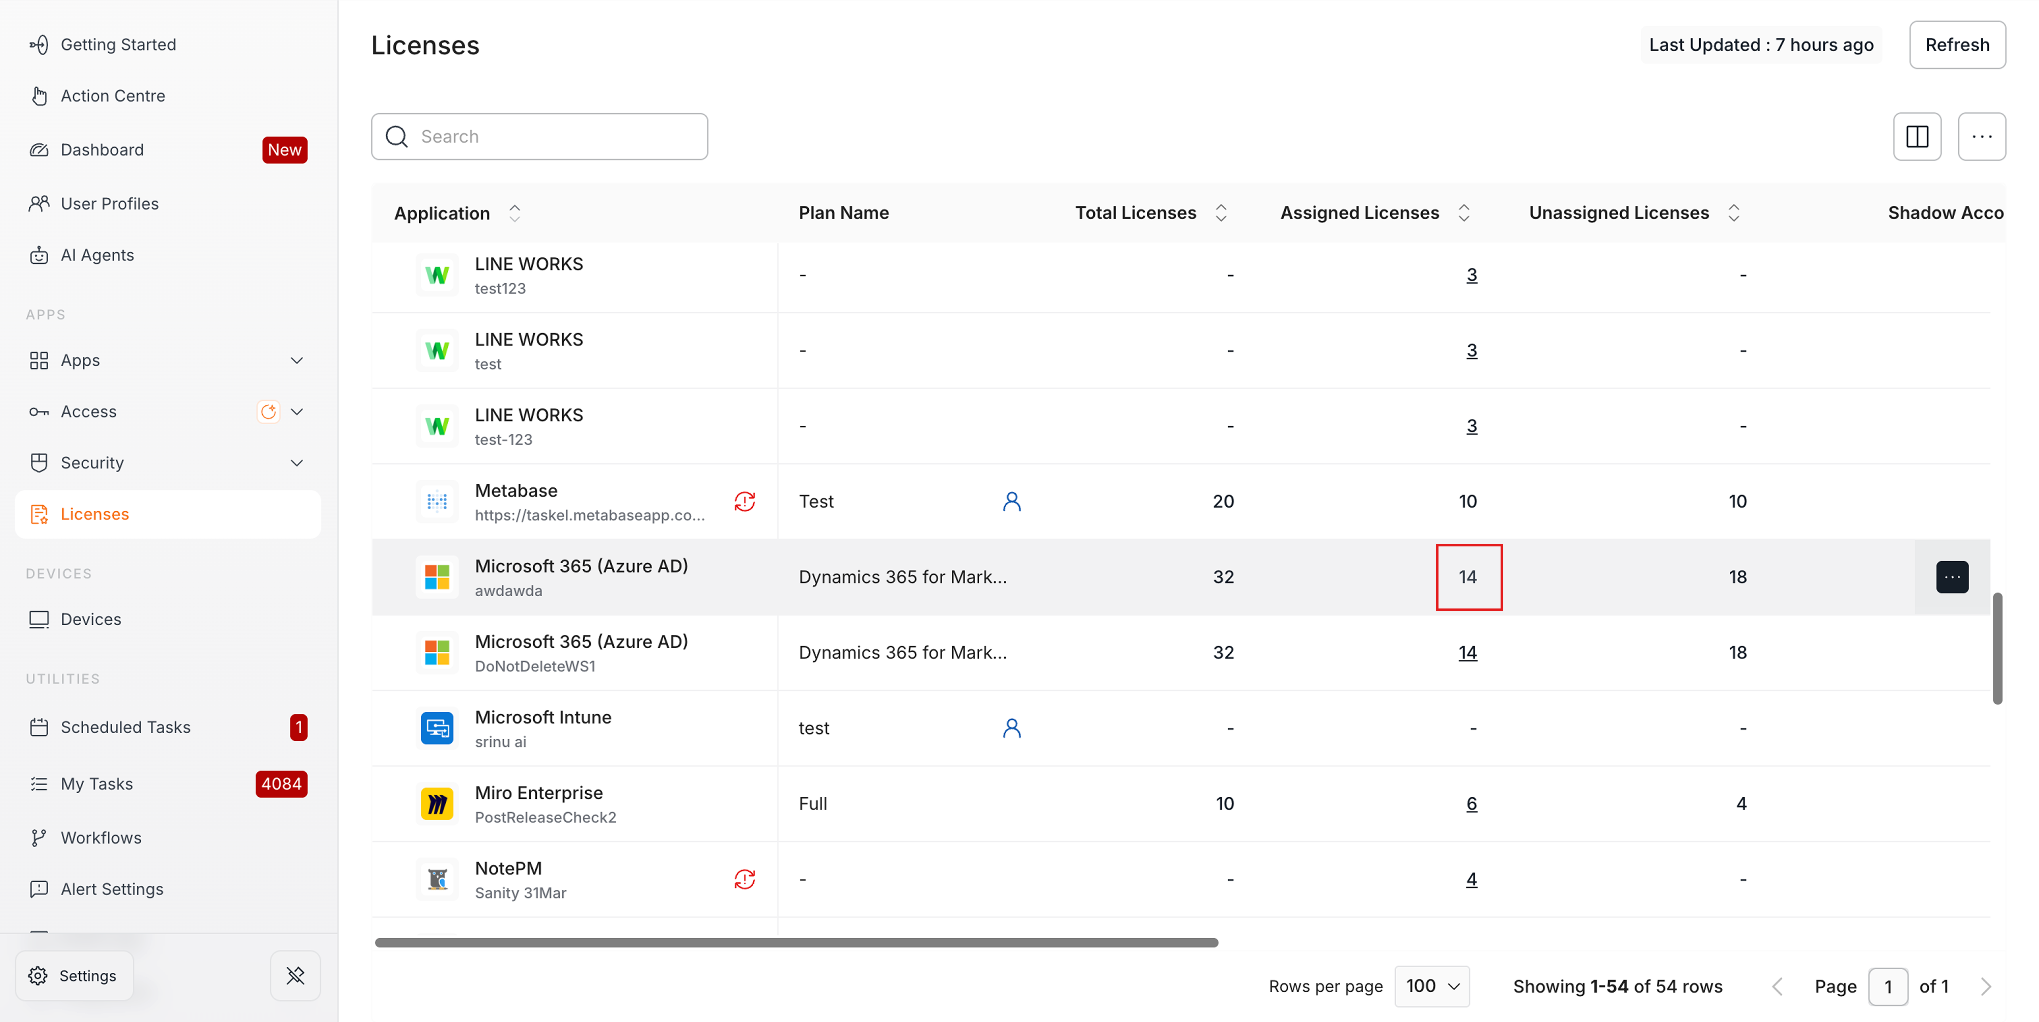The height and width of the screenshot is (1022, 2039).
Task: Click the Scheduled Tasks count badge
Action: (299, 727)
